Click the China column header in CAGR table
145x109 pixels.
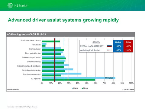[128, 42]
